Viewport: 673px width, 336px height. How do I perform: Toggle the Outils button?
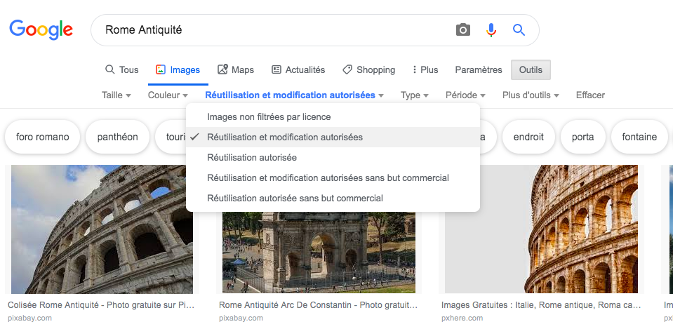coord(531,69)
